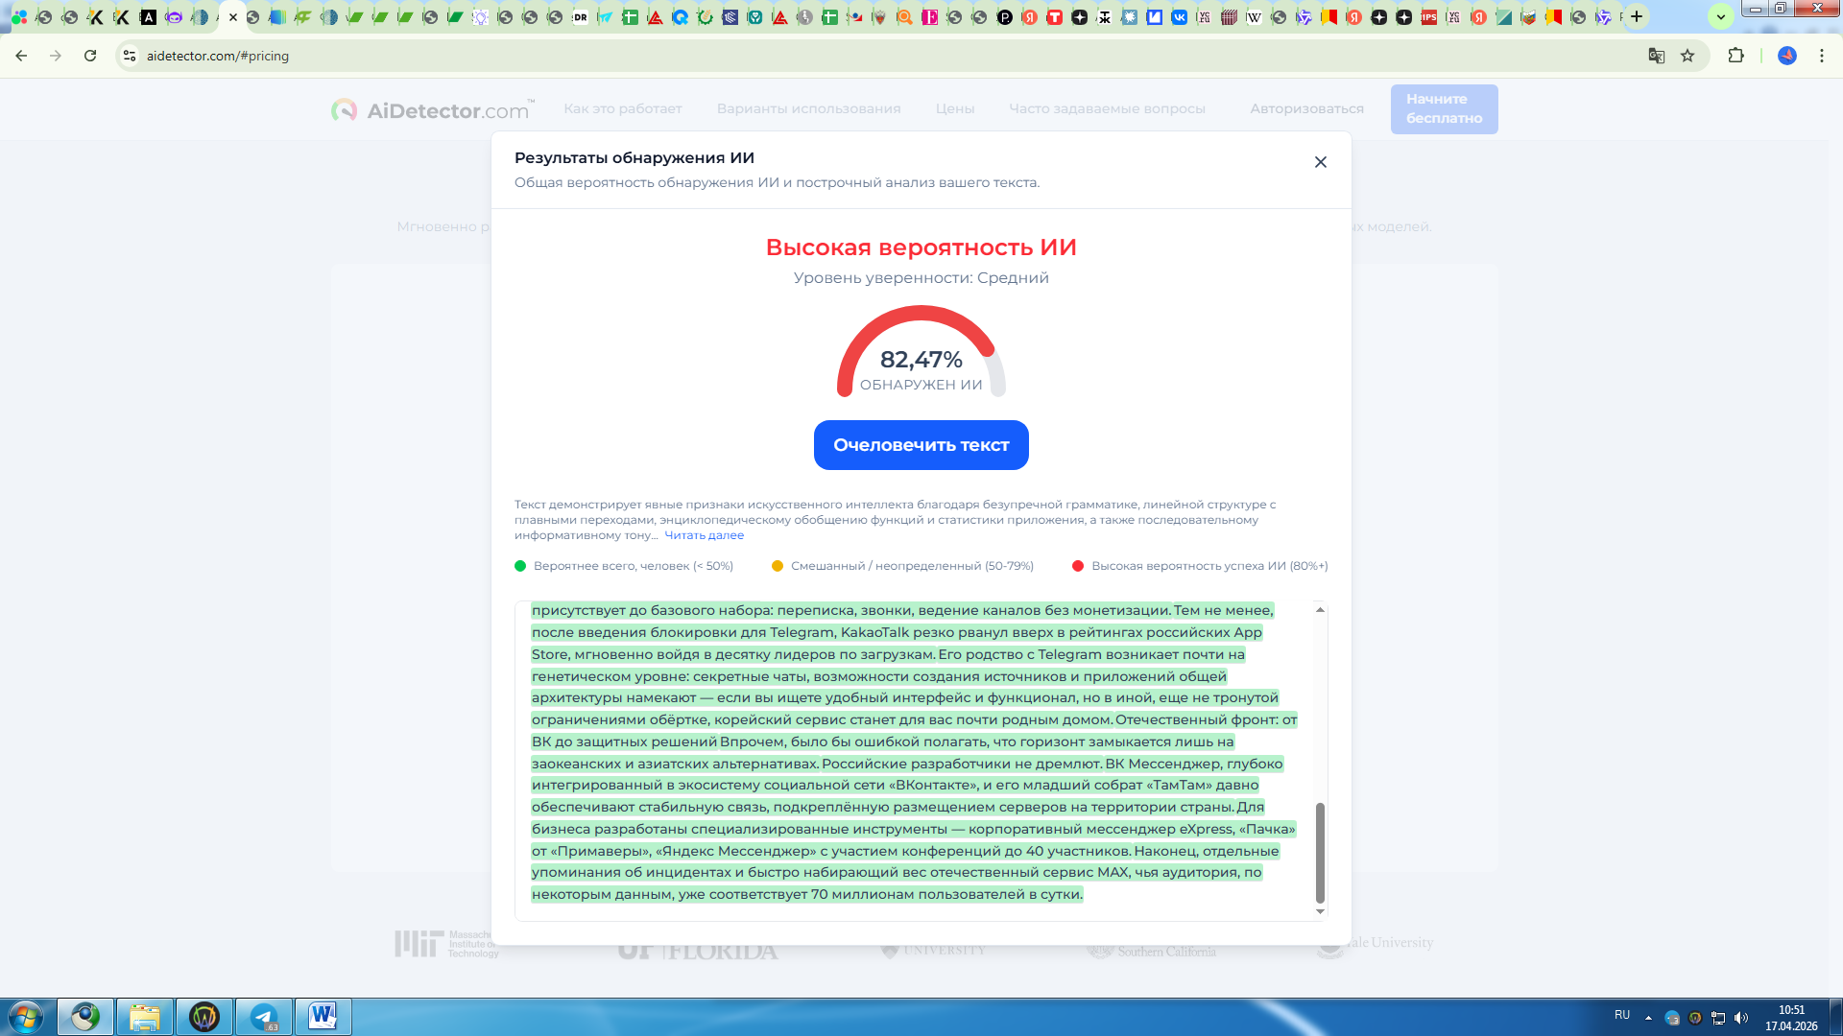The image size is (1843, 1036).
Task: Switch to the black P favicon tab
Action: [x=1004, y=17]
